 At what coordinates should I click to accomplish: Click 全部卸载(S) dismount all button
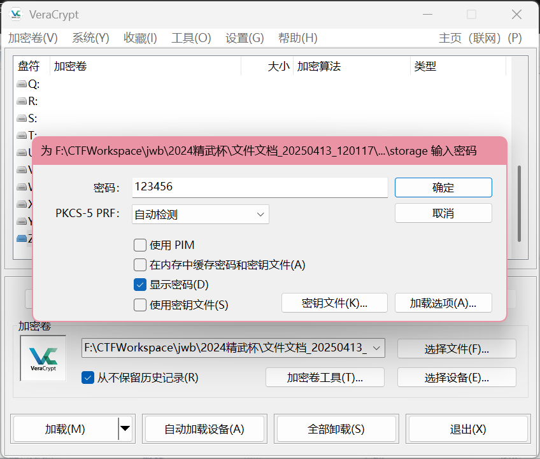pos(336,428)
